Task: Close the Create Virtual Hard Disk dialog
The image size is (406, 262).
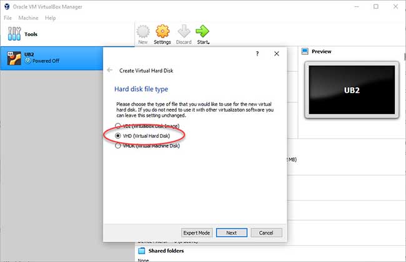Action: 277,54
